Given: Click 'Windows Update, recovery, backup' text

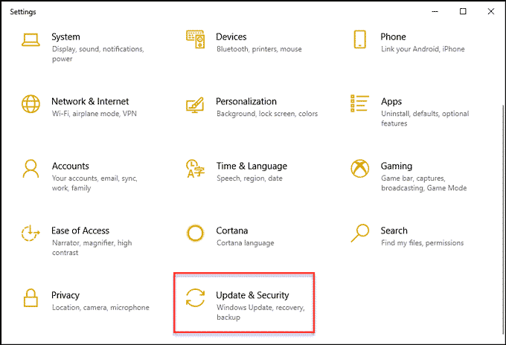Looking at the screenshot, I should point(260,312).
